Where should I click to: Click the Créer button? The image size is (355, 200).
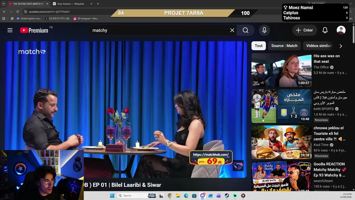point(304,30)
